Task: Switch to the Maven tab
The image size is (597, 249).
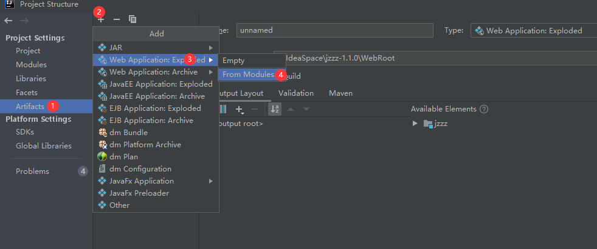Action: [341, 93]
